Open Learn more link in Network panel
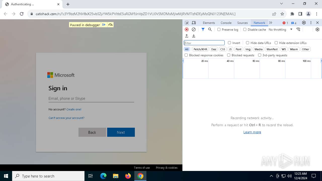Image resolution: width=322 pixels, height=181 pixels. 252,132
